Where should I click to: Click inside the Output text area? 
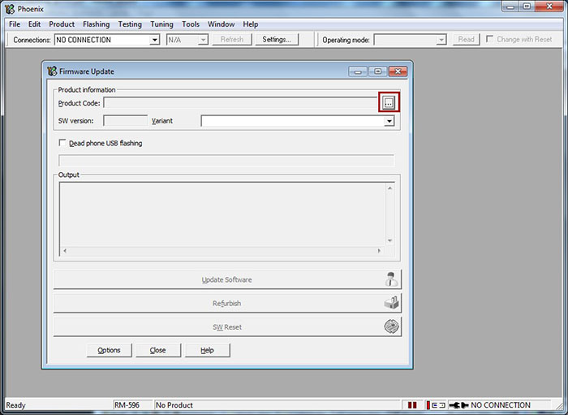[x=222, y=214]
